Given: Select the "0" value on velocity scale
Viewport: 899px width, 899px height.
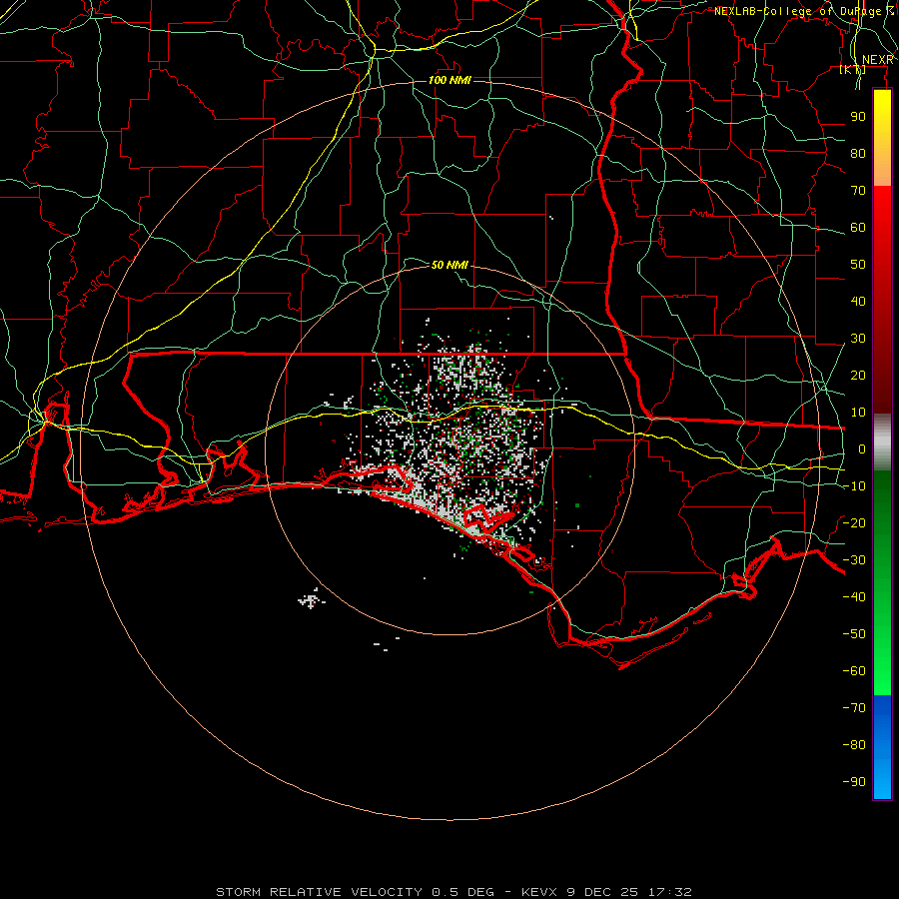Looking at the screenshot, I should click(x=862, y=449).
